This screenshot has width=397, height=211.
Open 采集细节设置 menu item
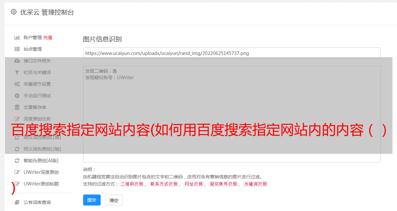pyautogui.click(x=37, y=84)
